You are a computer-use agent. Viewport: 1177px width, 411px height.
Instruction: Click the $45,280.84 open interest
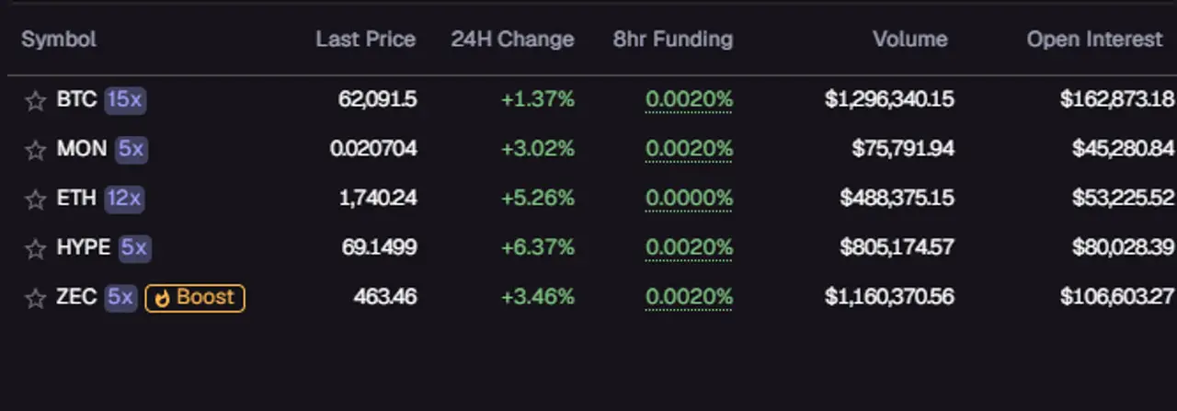(1123, 149)
